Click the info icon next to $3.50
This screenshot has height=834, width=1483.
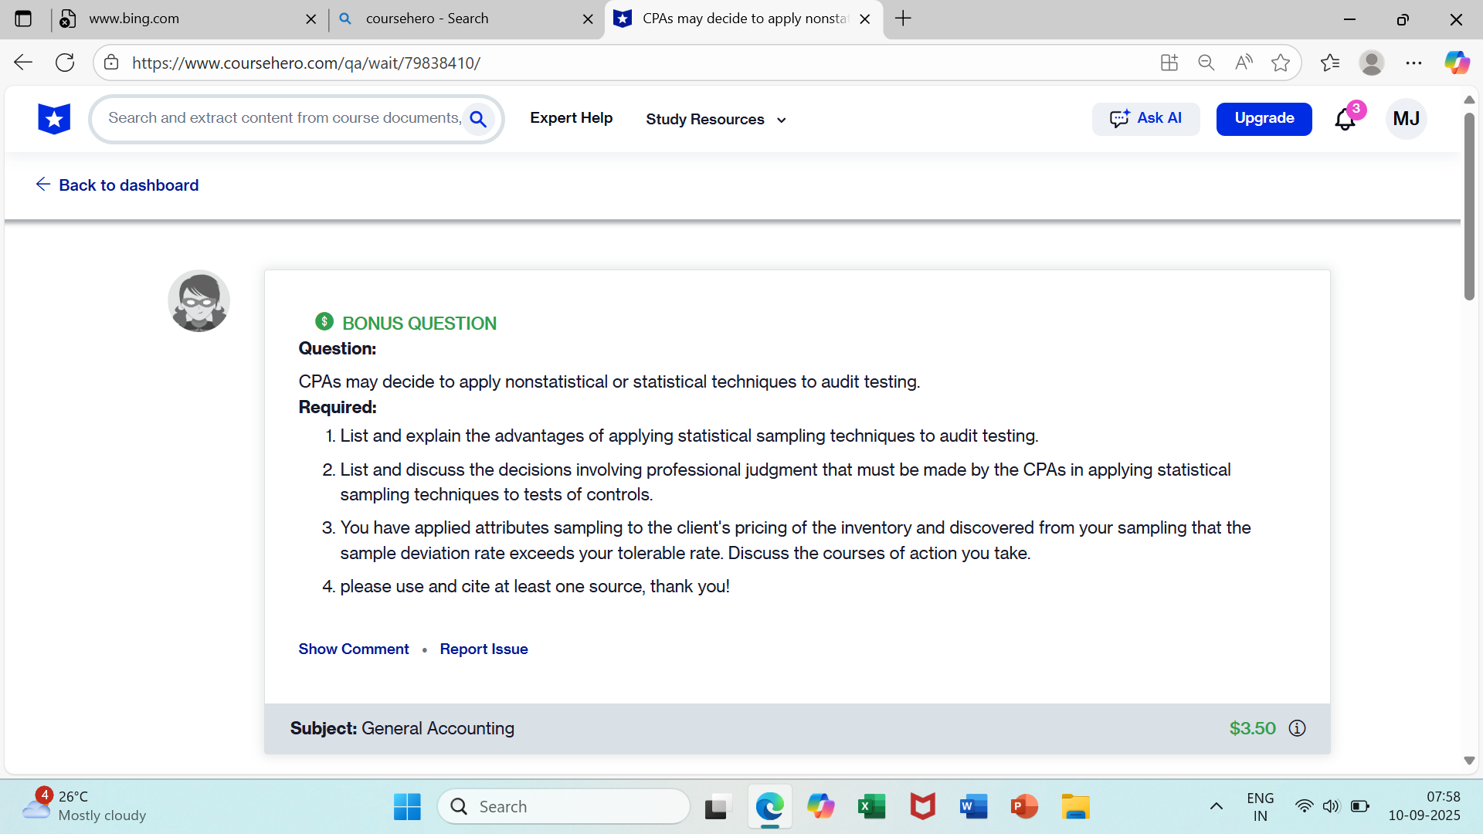pos(1297,727)
